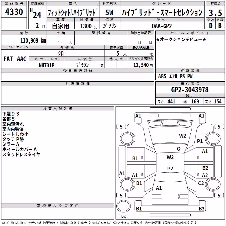Click the damage code legend line
Screen dimensions: 226x226
(x=99, y=223)
